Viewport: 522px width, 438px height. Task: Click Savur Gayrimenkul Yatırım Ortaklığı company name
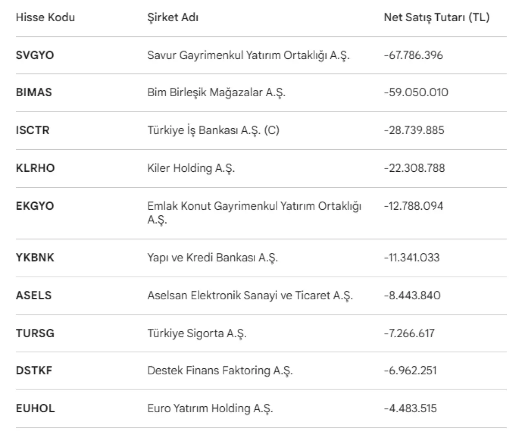(248, 55)
